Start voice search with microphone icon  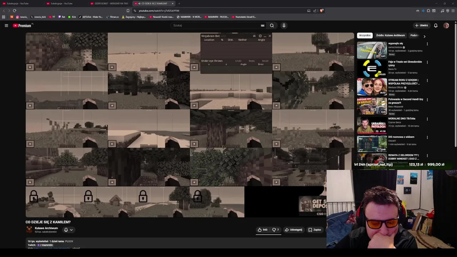284,25
